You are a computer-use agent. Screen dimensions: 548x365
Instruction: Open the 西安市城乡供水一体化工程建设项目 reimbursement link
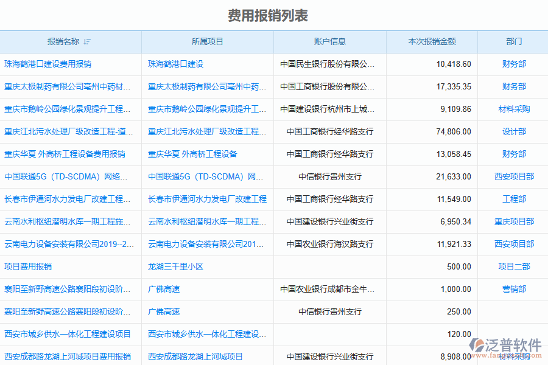68,334
